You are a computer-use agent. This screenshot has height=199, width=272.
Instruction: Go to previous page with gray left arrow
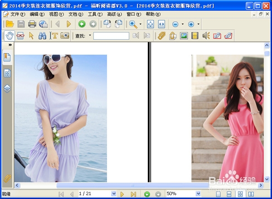(58, 24)
